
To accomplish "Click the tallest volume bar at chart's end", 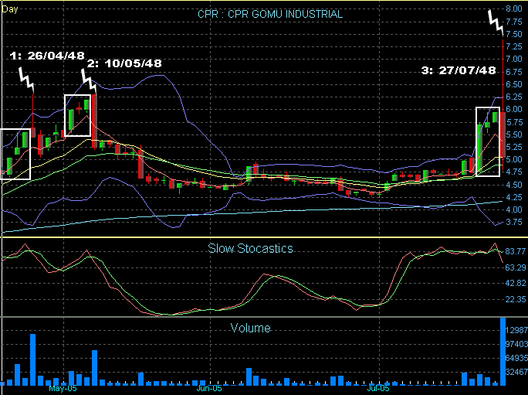I will [x=503, y=352].
